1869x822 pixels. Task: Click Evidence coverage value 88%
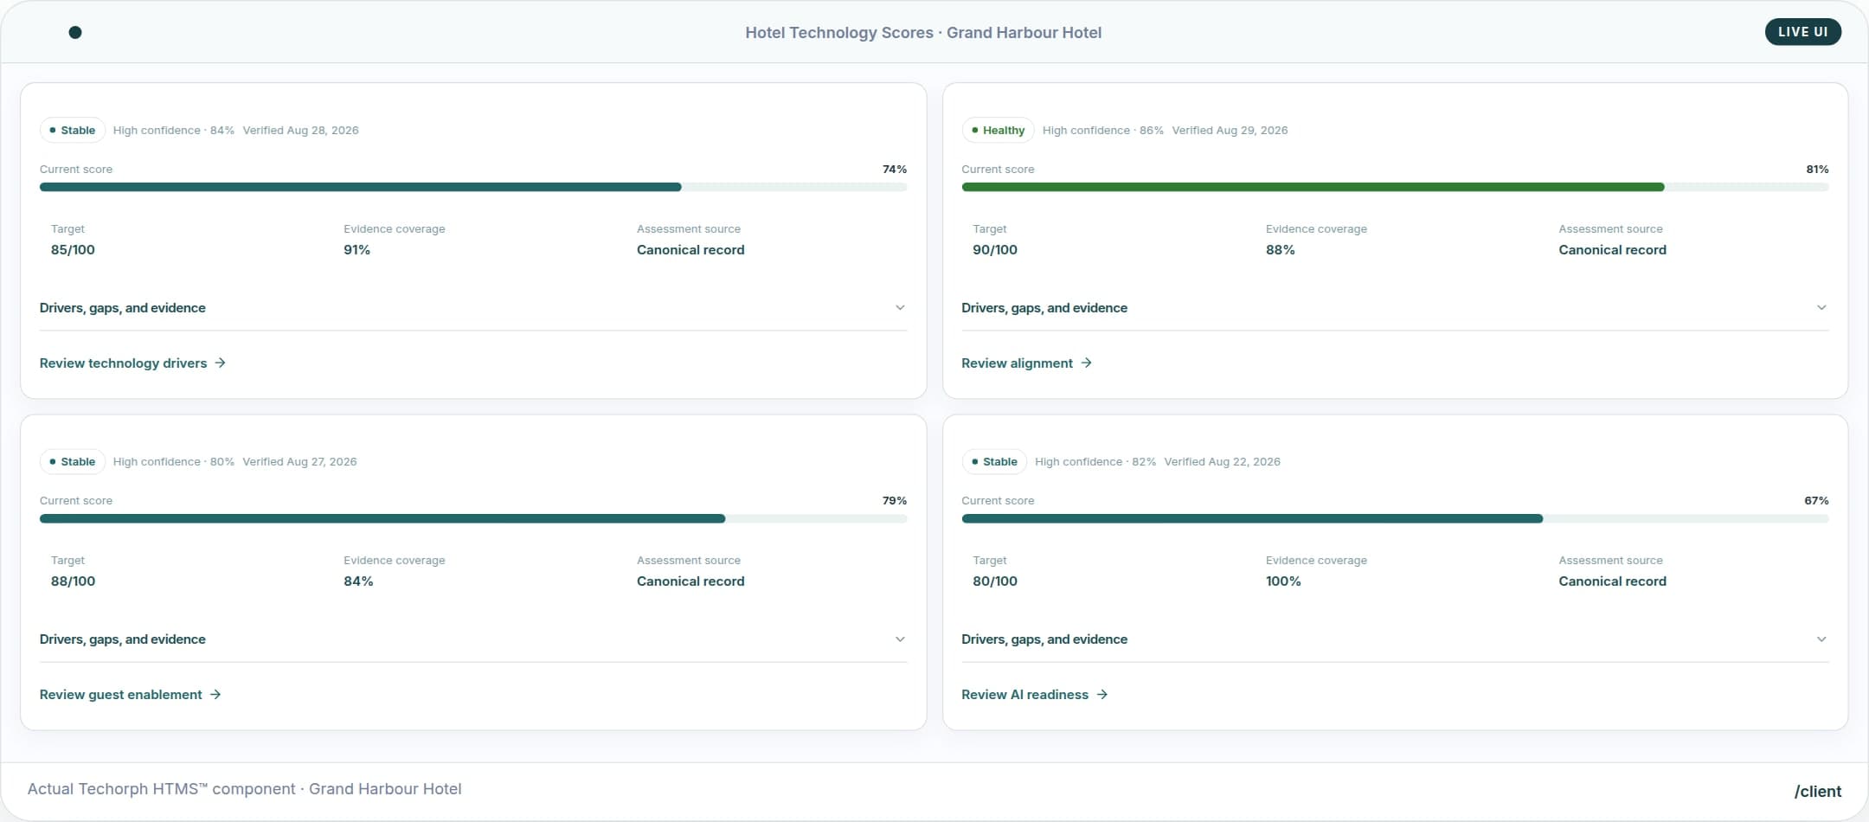coord(1280,250)
